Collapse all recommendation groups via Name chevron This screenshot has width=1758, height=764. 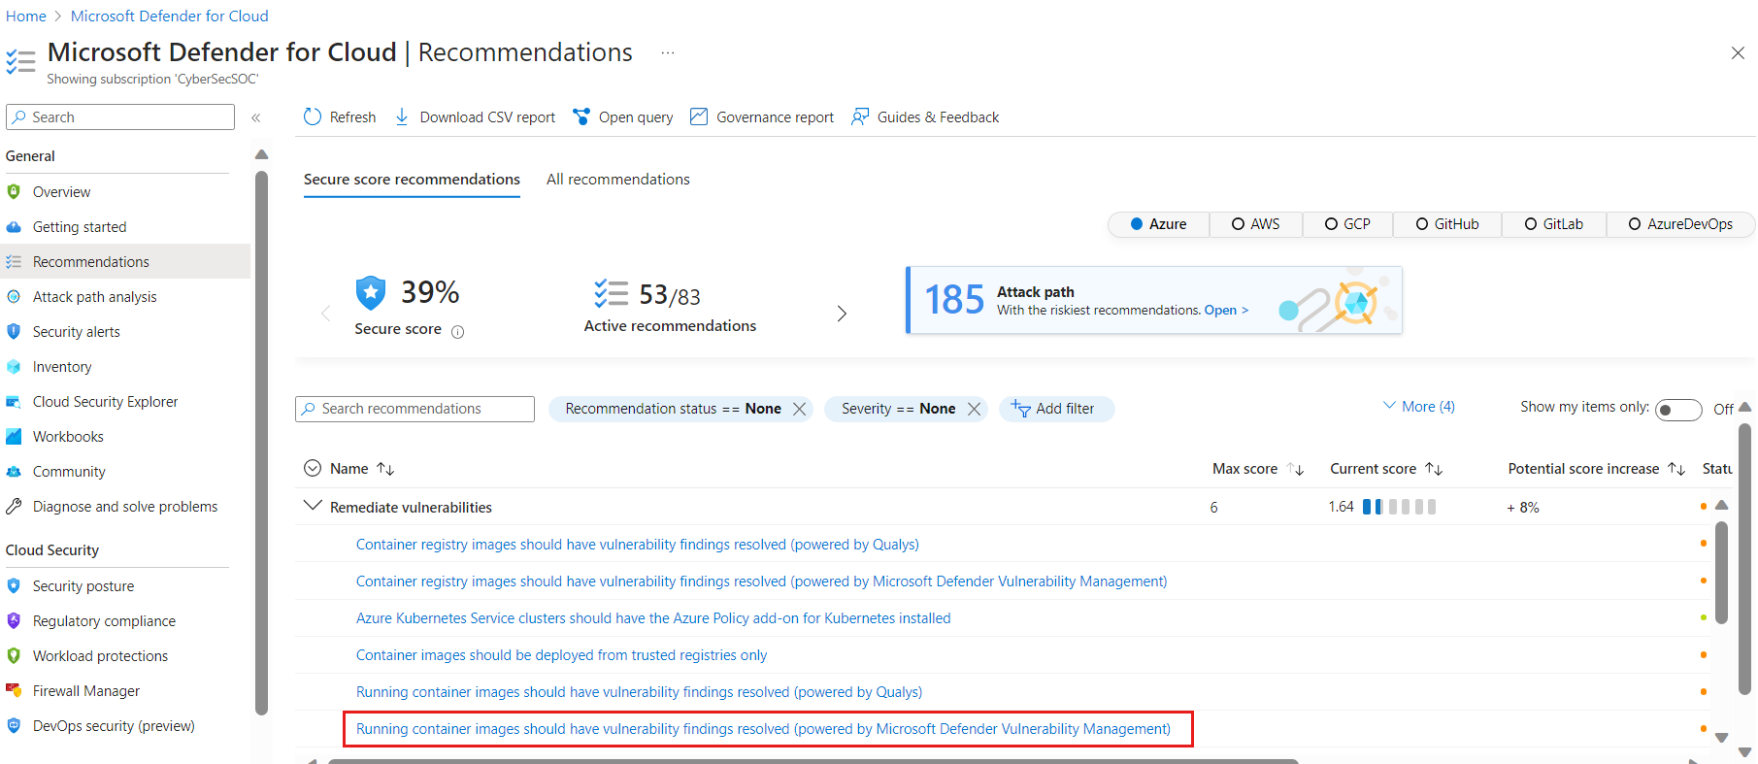point(313,468)
